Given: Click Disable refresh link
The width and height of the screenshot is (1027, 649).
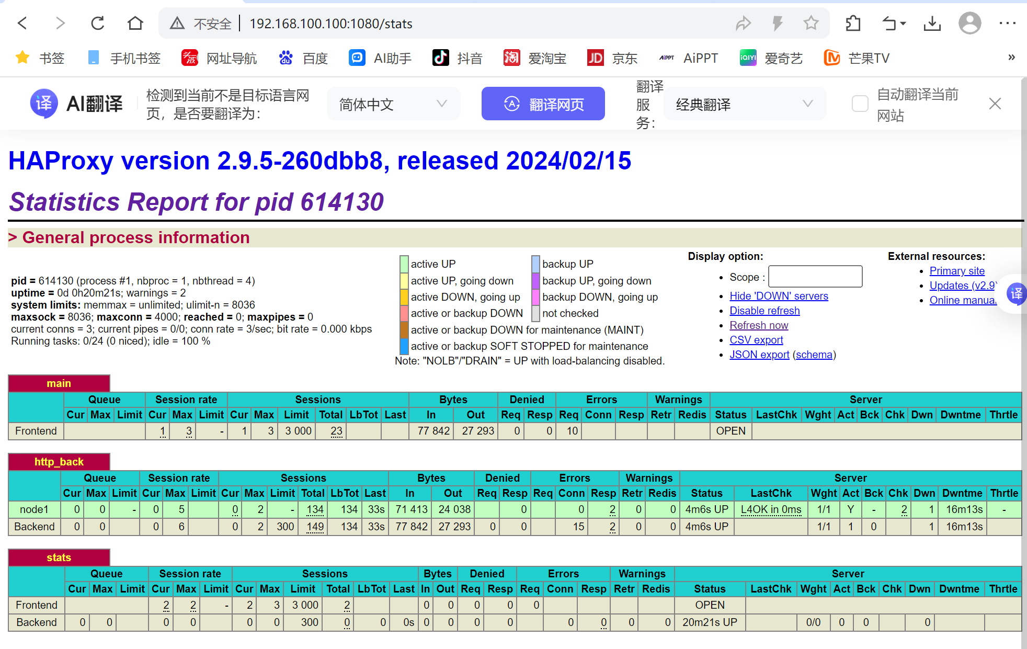Looking at the screenshot, I should point(764,311).
